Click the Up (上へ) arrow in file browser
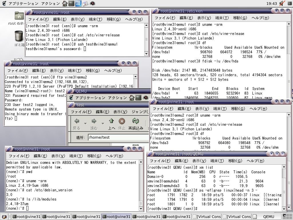This screenshot has height=220, width=293. pos(111,121)
